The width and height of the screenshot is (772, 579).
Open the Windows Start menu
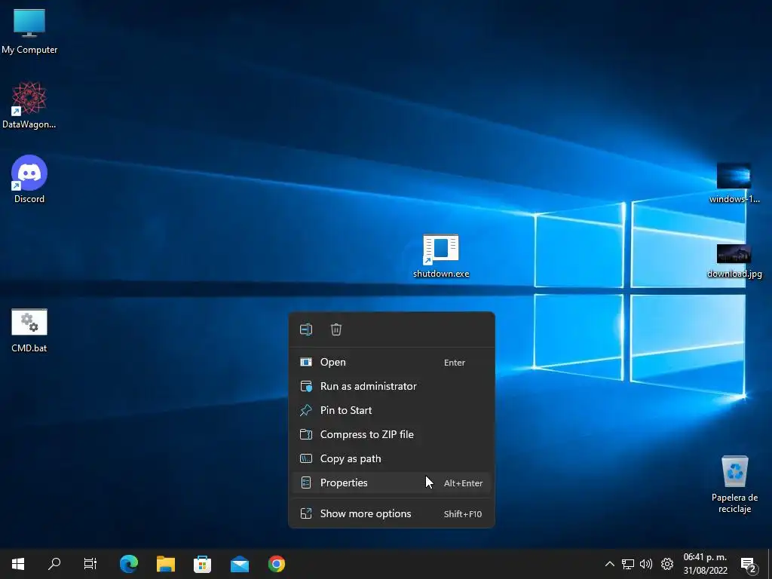18,564
